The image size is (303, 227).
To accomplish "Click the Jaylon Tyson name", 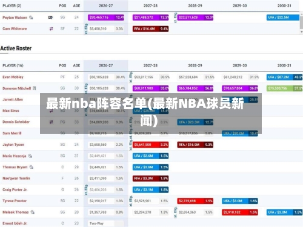I will pos(13,145).
